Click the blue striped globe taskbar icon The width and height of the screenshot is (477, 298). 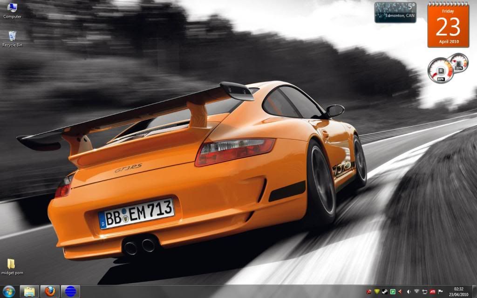(70, 291)
